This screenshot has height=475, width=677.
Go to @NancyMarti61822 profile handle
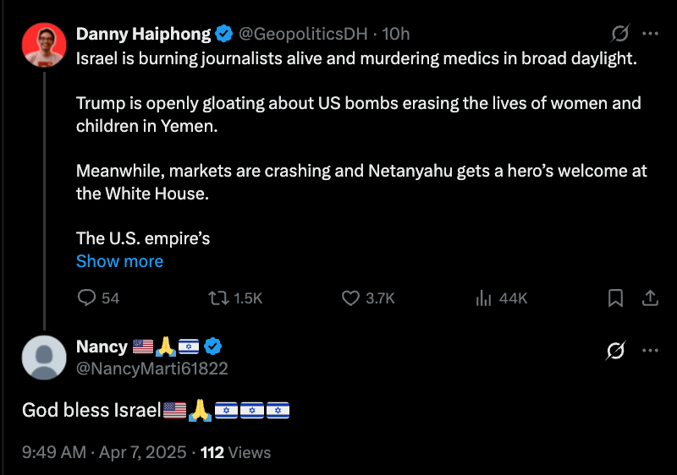pyautogui.click(x=152, y=369)
